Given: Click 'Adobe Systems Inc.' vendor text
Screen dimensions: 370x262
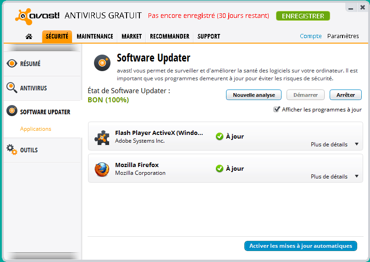Looking at the screenshot, I should [140, 141].
